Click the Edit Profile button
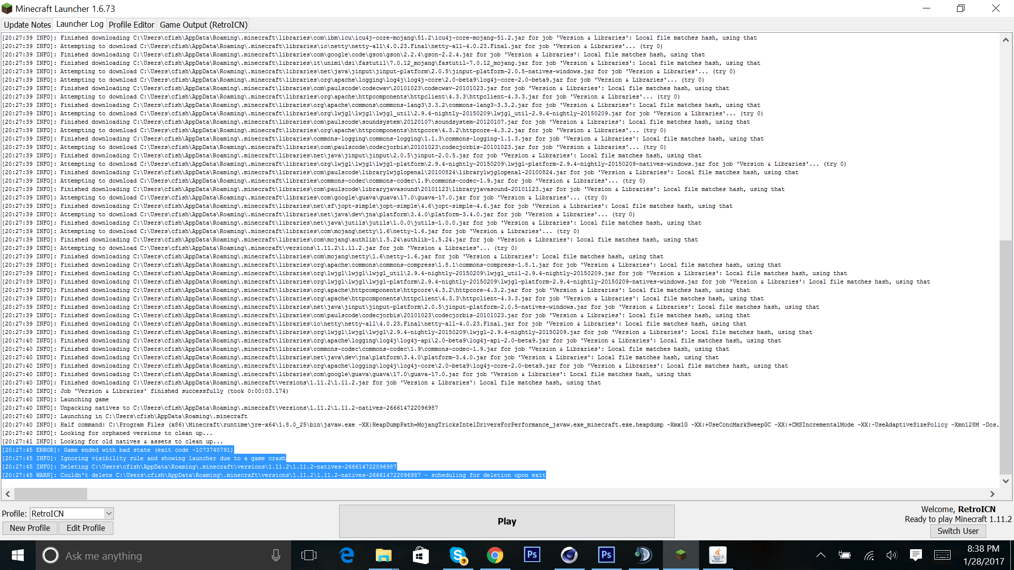 coord(86,528)
